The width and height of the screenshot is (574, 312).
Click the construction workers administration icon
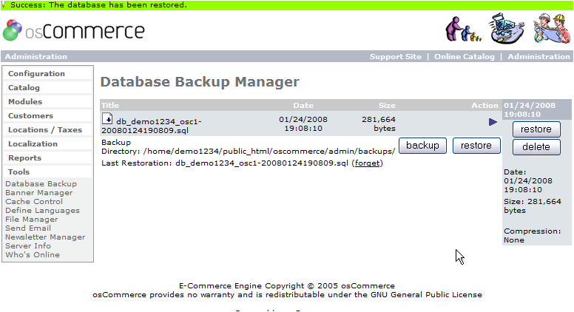(x=552, y=28)
